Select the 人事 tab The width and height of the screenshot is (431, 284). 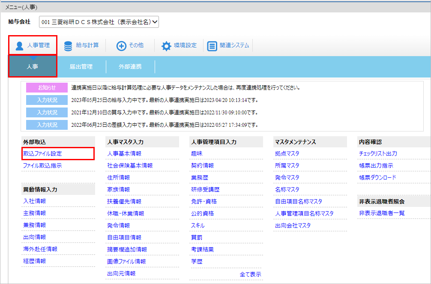[33, 66]
